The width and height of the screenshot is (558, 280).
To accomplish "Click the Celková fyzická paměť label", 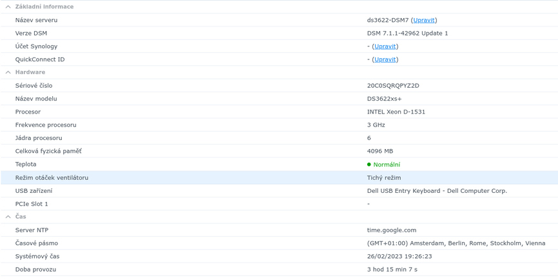I will tap(48, 151).
